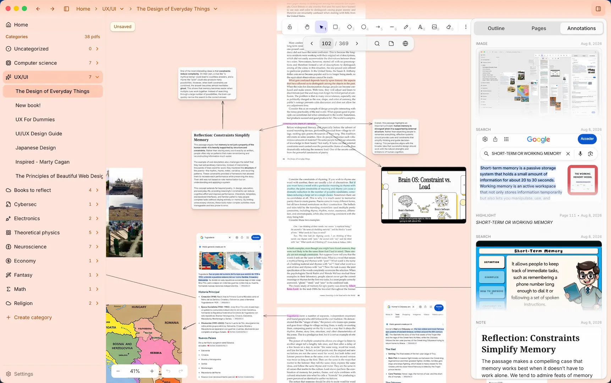Image resolution: width=611 pixels, height=383 pixels.
Task: Open Home in the sidebar
Action: [53, 25]
